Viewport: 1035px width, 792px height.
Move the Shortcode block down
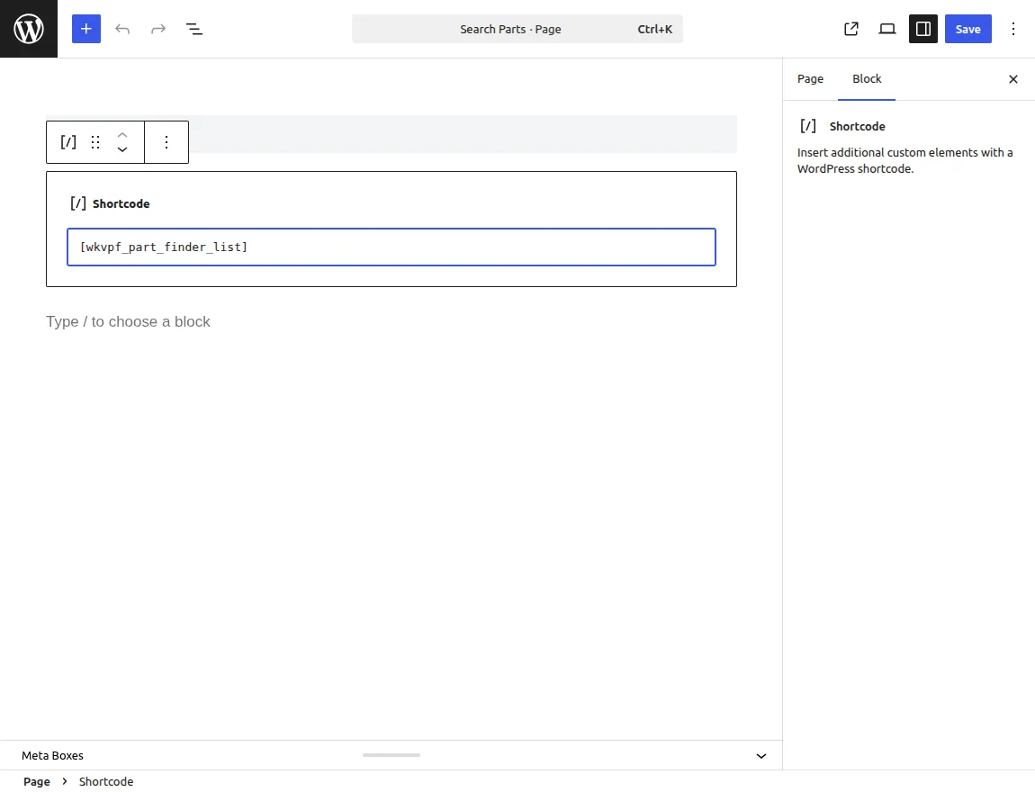122,149
